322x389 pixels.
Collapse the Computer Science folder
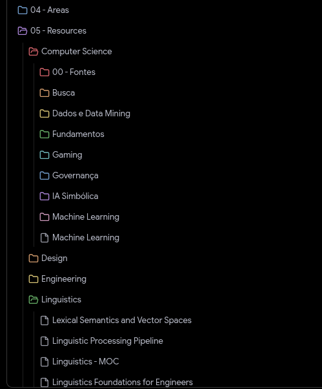70,51
